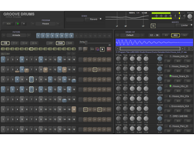The image size is (194, 145).
Task: Toggle the HOLD button
Action: 175,35
